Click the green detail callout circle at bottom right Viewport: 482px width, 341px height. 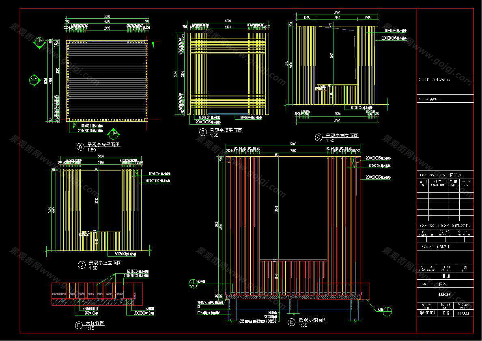click(388, 311)
